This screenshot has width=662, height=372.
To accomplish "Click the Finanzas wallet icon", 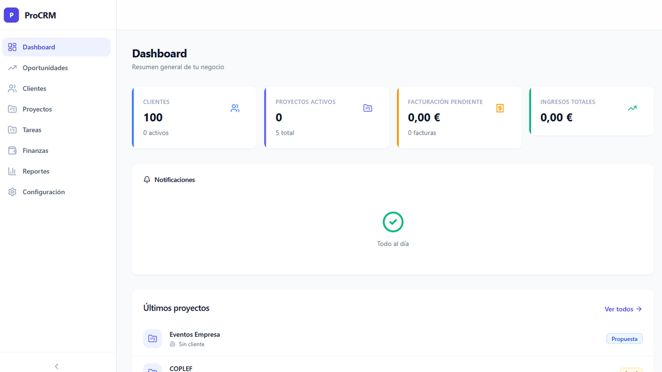I will point(12,150).
